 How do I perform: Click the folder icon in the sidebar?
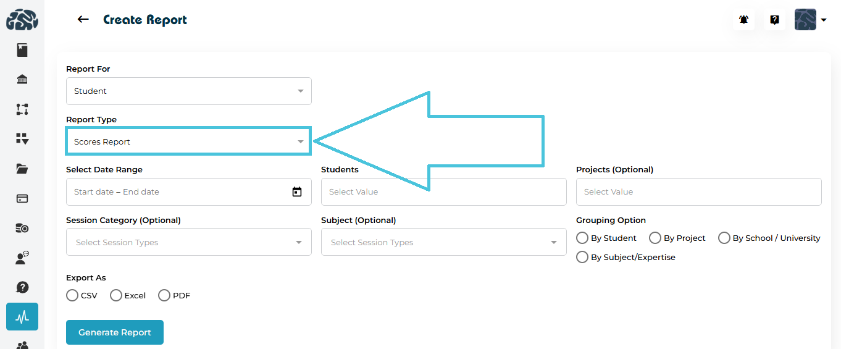pyautogui.click(x=22, y=169)
